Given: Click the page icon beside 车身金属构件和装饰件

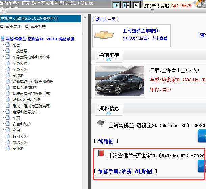Looking at the screenshot, I should (8, 57).
